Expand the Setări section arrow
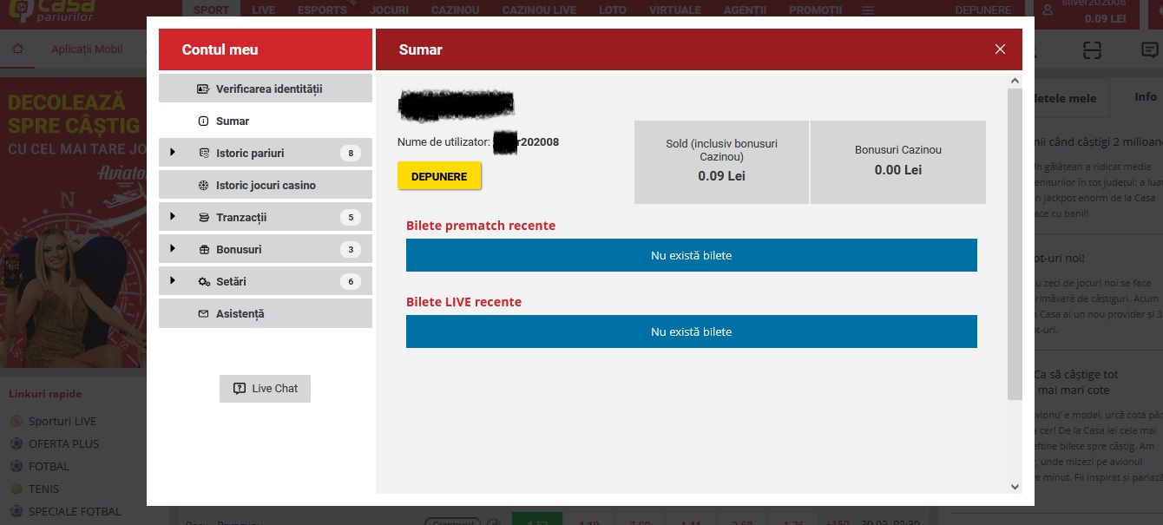 point(173,281)
